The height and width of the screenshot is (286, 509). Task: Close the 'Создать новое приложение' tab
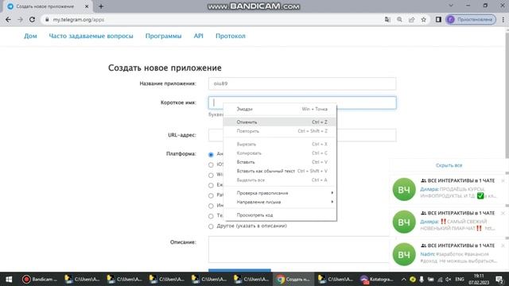(x=87, y=6)
